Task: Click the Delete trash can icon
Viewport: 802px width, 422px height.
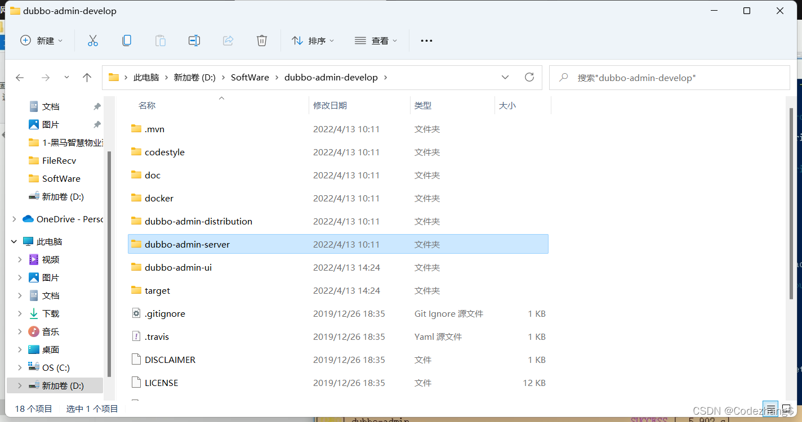Action: [x=262, y=41]
